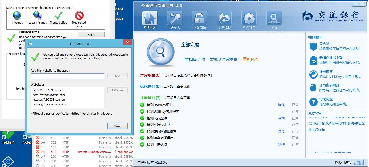Select the Internet zone globe icon
This screenshot has width=369, height=167.
coord(17,15)
